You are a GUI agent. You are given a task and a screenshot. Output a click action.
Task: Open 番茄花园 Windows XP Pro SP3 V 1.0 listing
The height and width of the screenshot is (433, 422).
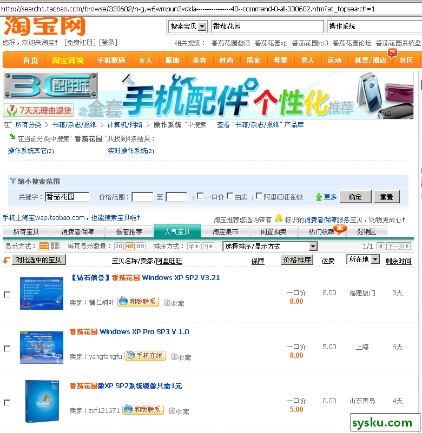pos(129,332)
